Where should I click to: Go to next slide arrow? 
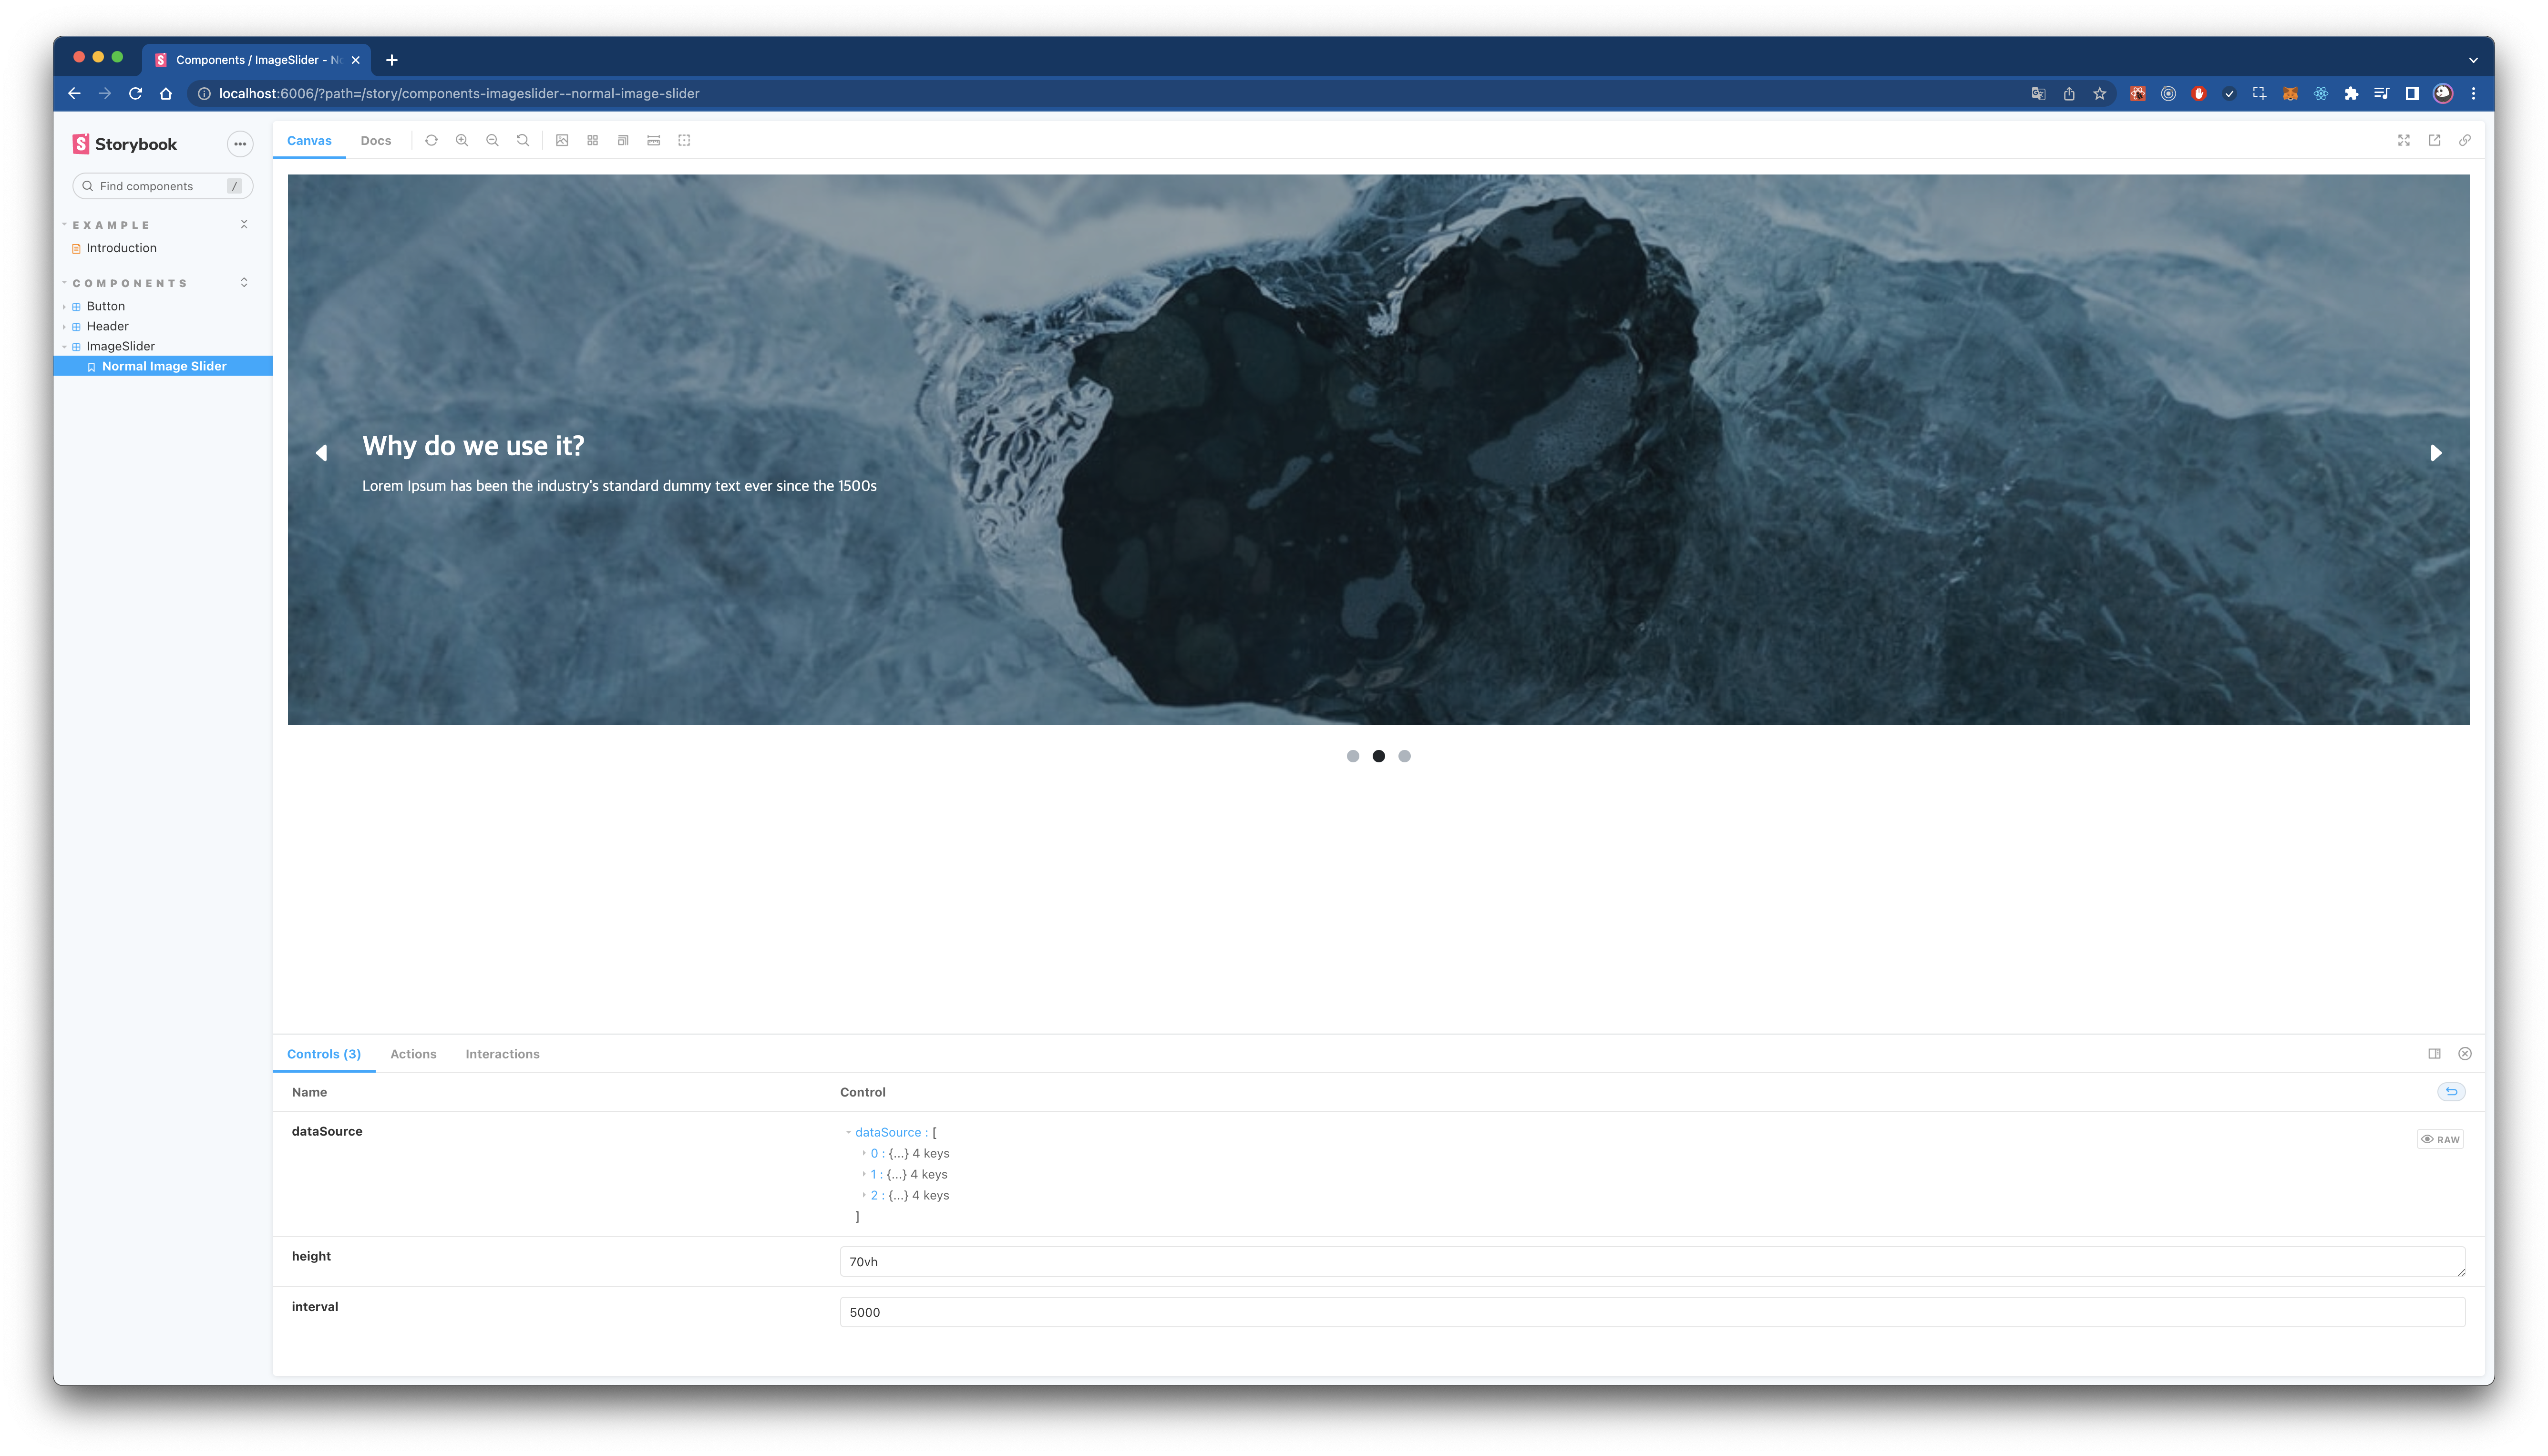(x=2436, y=453)
